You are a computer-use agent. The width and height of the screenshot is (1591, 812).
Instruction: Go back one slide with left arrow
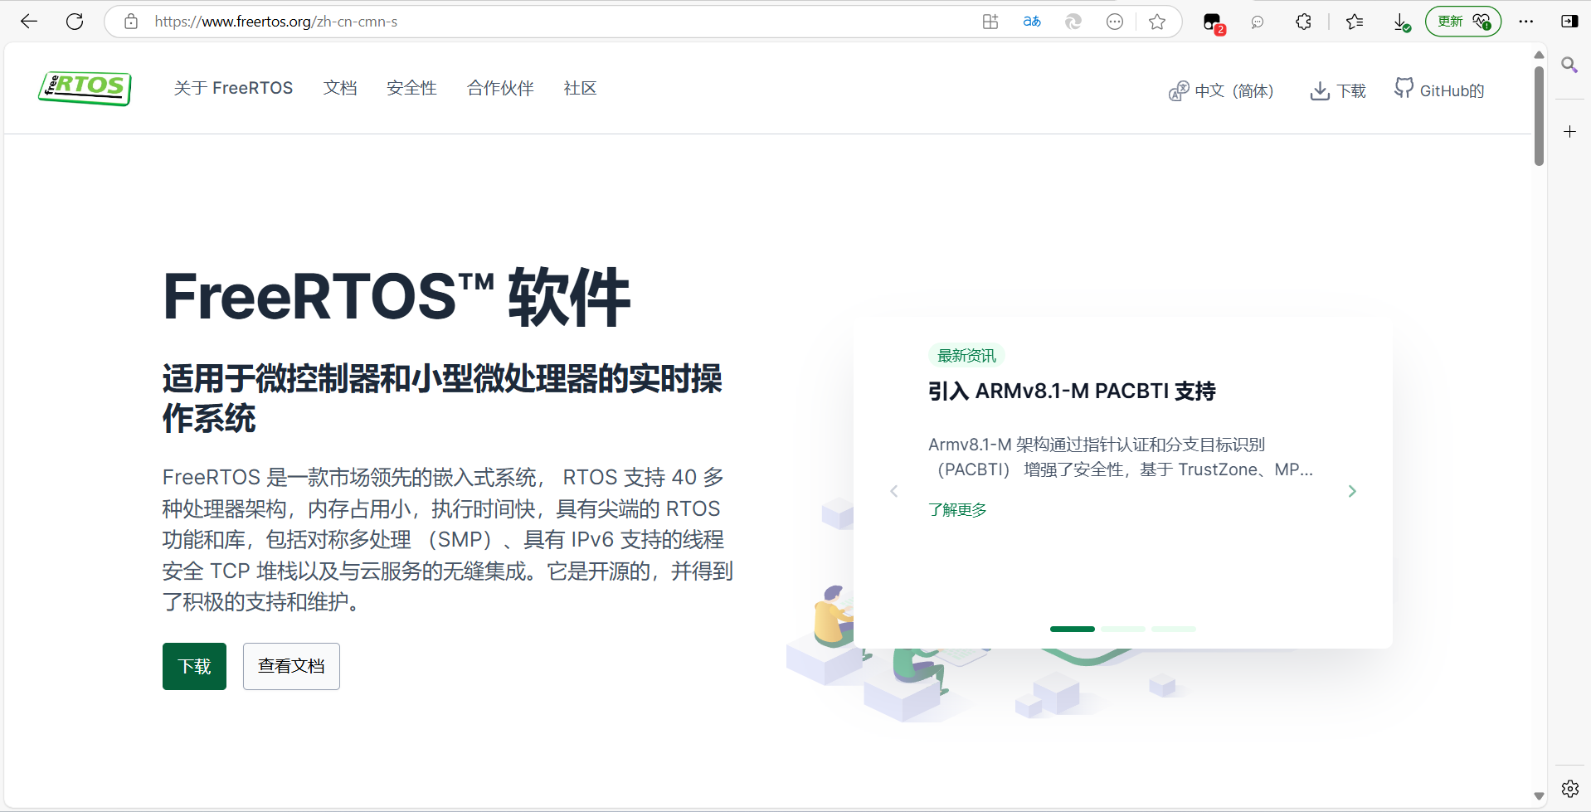(894, 491)
